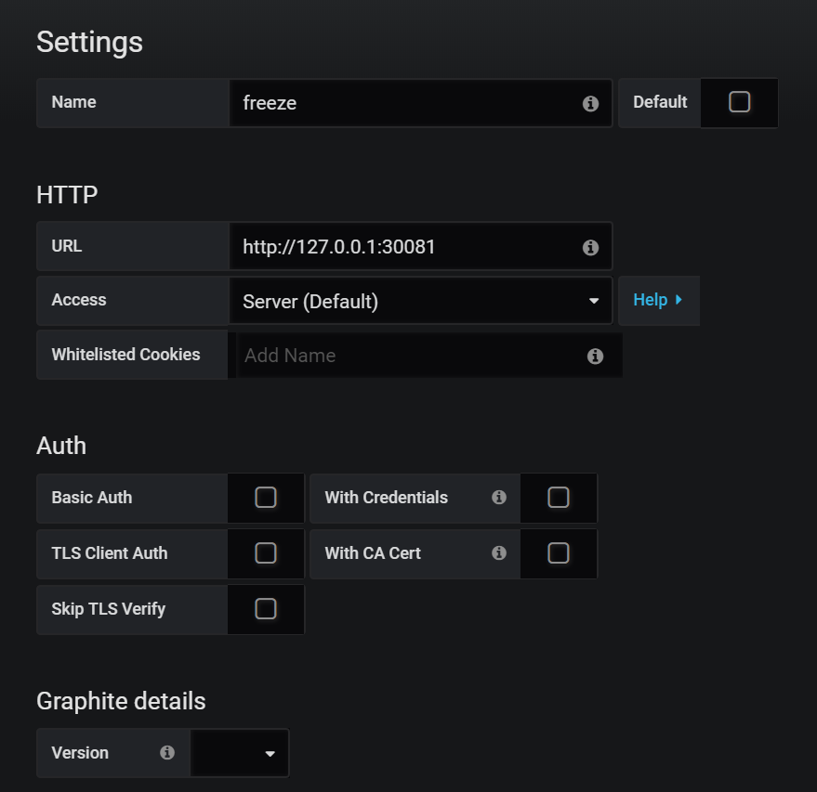Enable the Default data source checkbox
The height and width of the screenshot is (792, 817).
coord(739,102)
